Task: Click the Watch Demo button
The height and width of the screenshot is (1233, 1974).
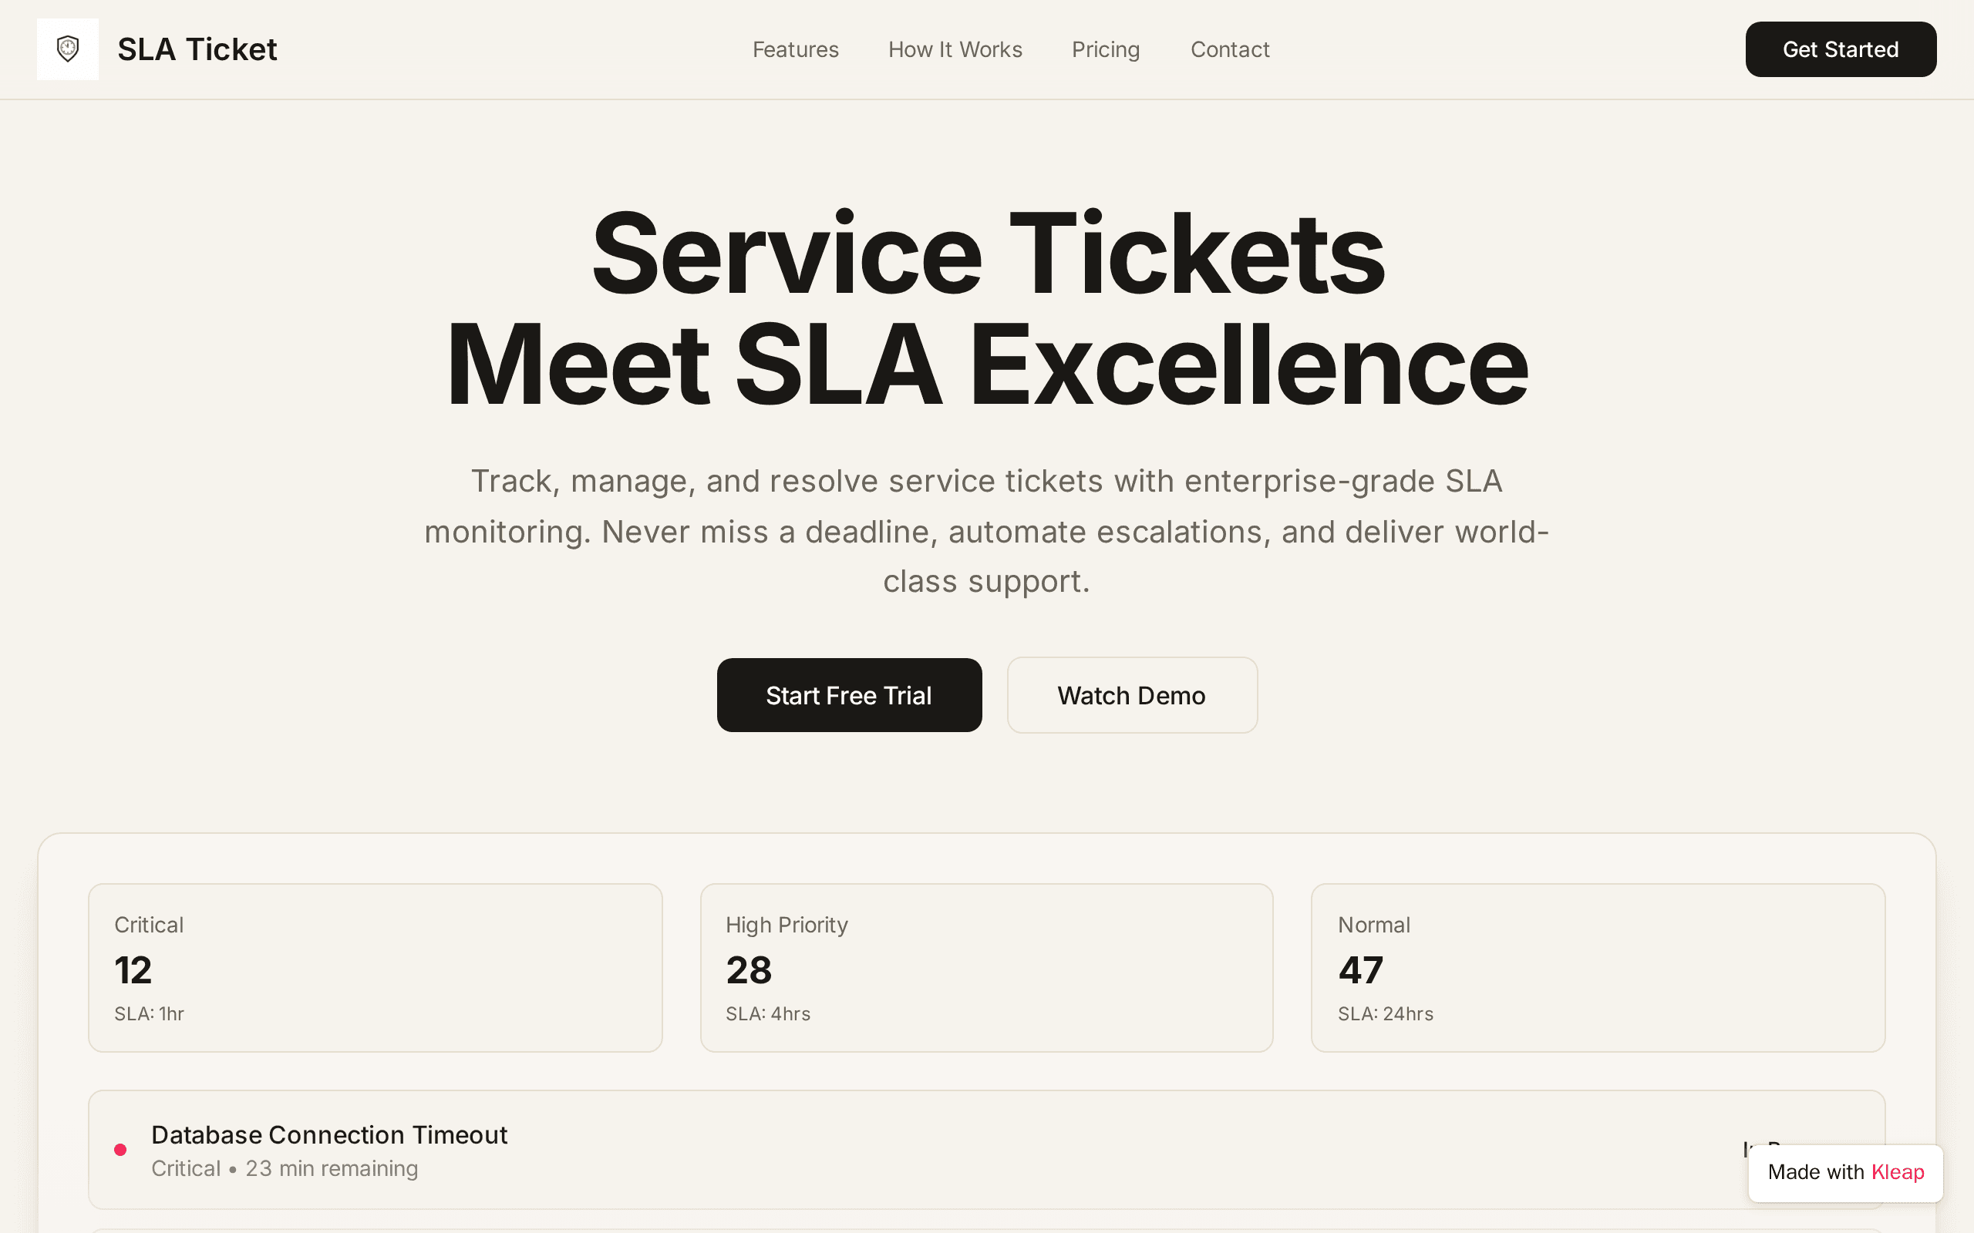Action: (1132, 695)
